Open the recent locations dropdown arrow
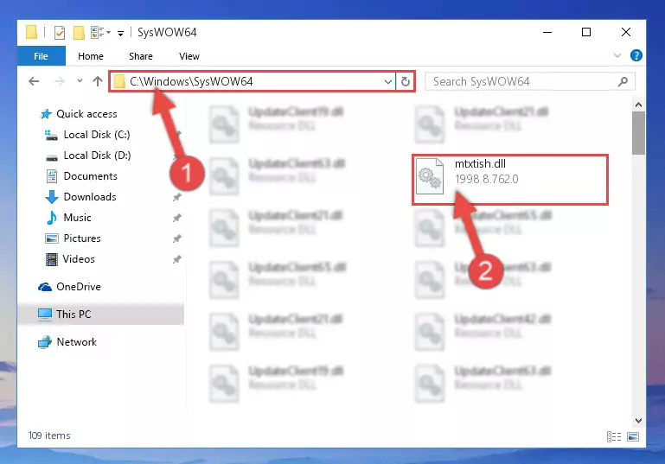This screenshot has width=665, height=464. [80, 80]
